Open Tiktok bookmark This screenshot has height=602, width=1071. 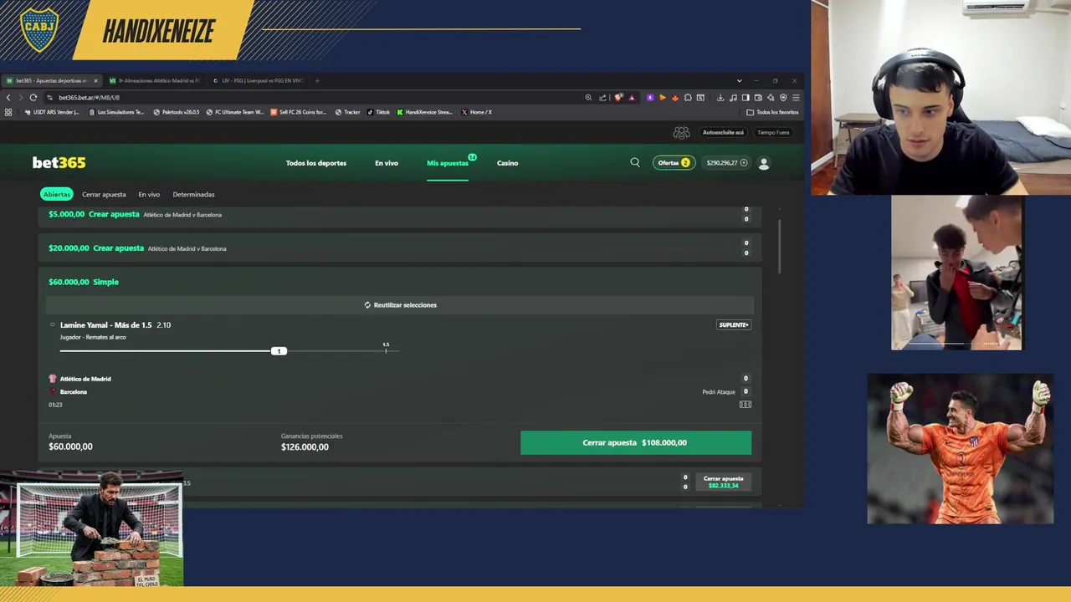coord(378,112)
